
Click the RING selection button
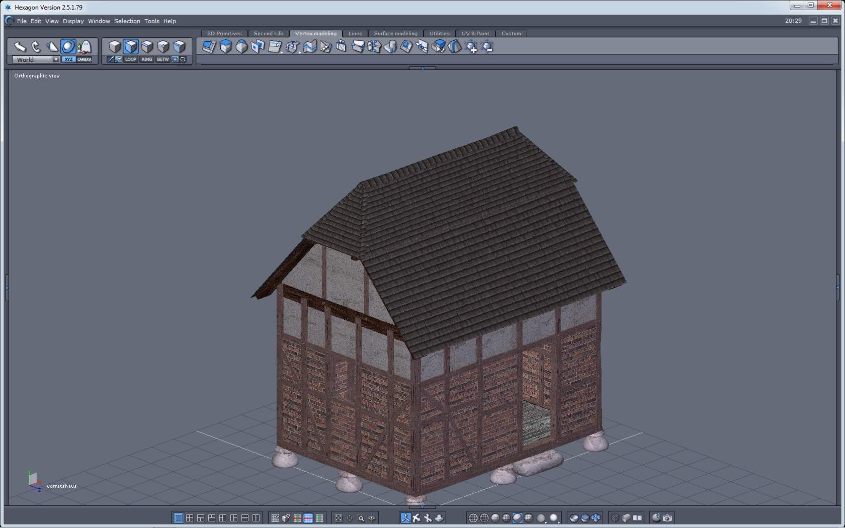pyautogui.click(x=147, y=59)
